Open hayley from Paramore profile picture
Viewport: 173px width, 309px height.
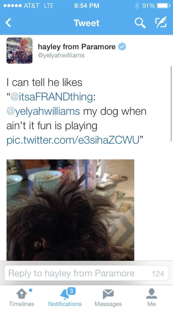point(20,50)
